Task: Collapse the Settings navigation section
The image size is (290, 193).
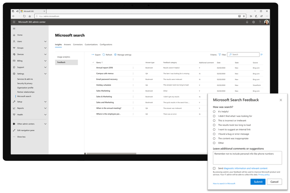Action: pyautogui.click(x=45, y=74)
